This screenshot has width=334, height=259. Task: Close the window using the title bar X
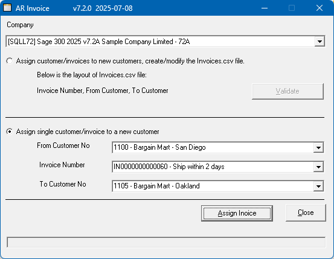(x=320, y=8)
